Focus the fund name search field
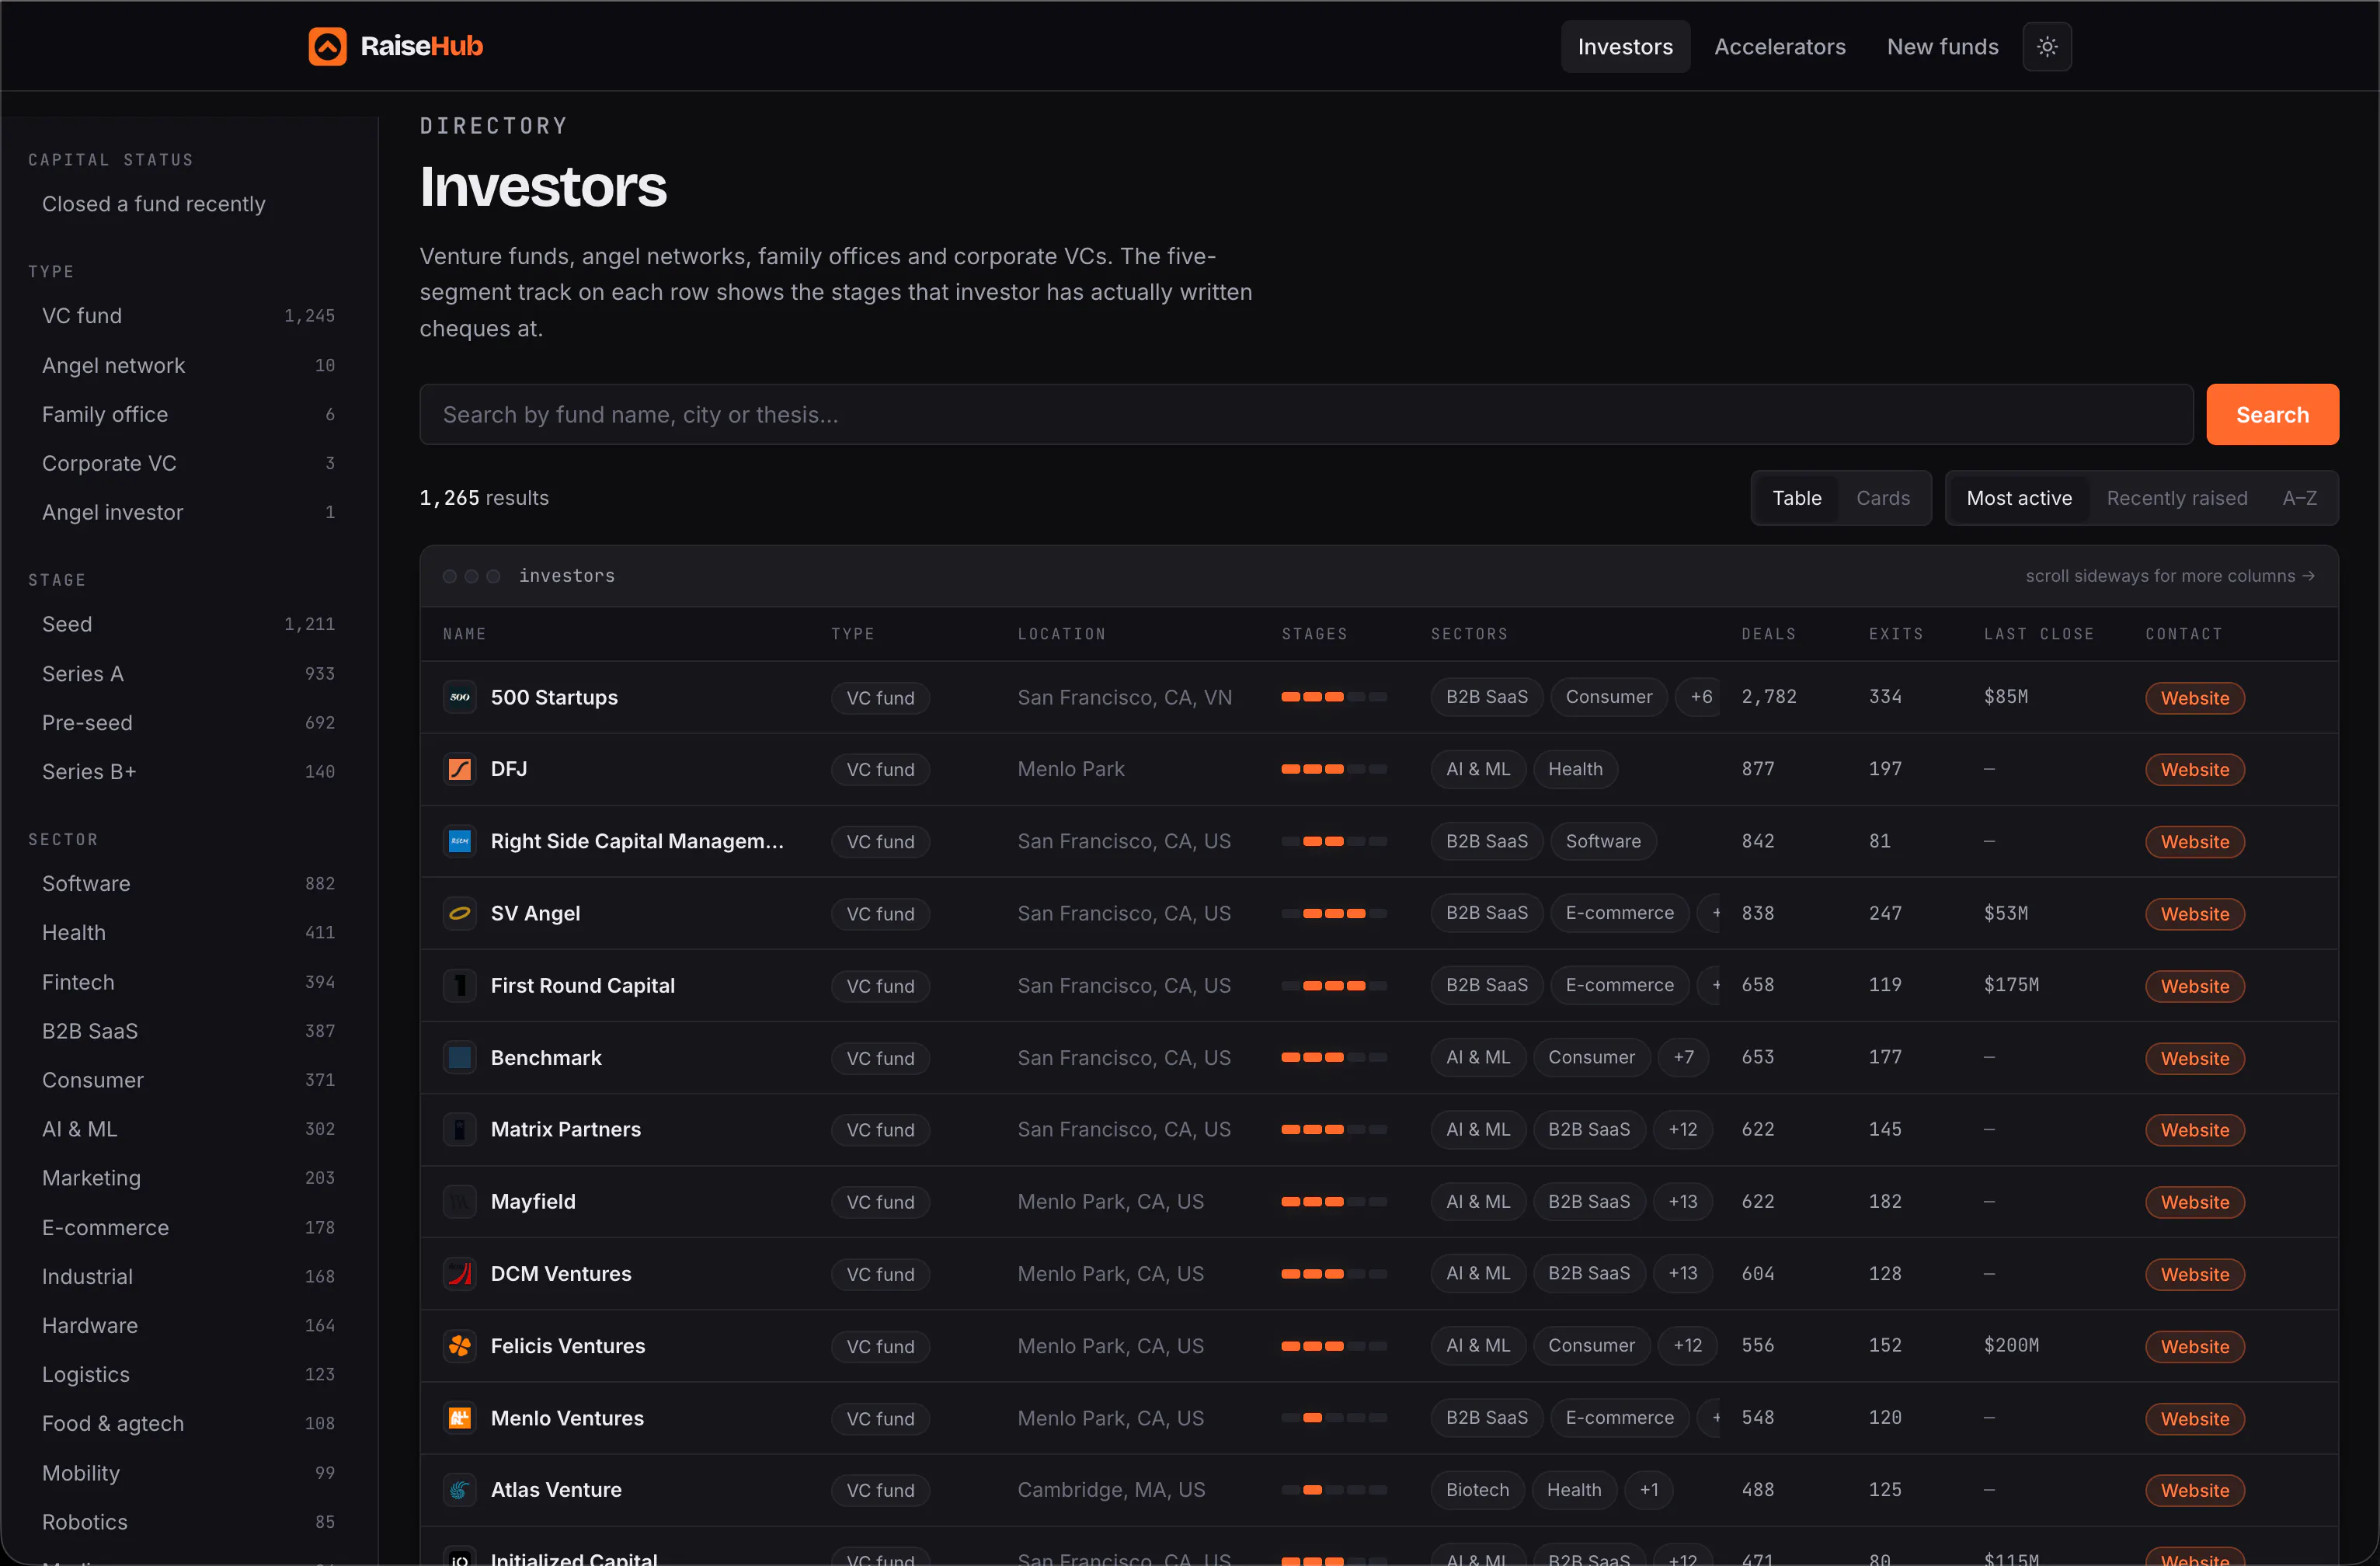 pyautogui.click(x=1306, y=414)
